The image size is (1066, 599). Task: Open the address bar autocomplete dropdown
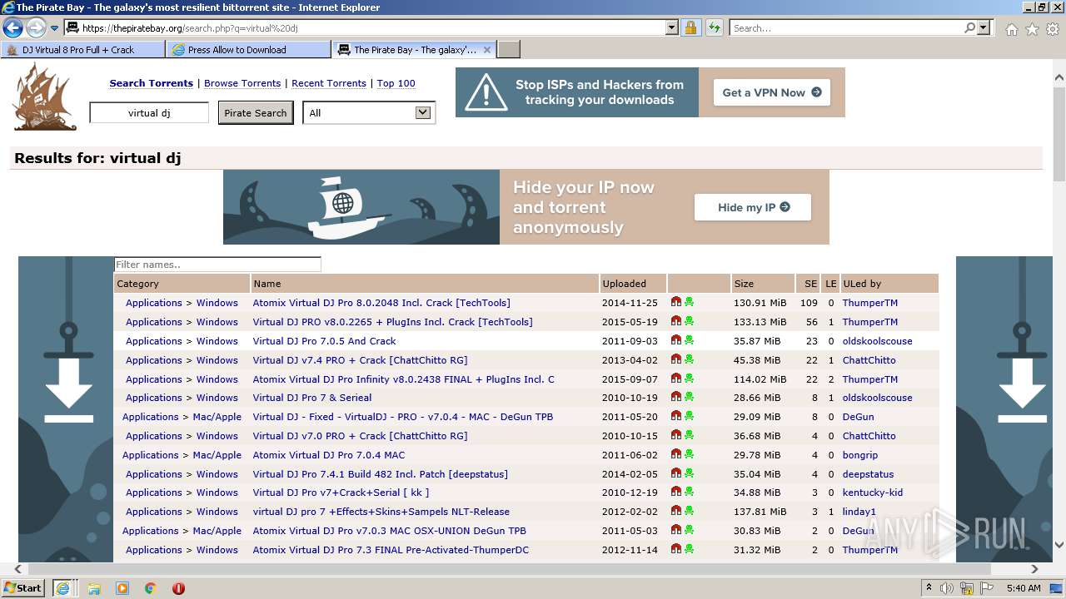[672, 27]
